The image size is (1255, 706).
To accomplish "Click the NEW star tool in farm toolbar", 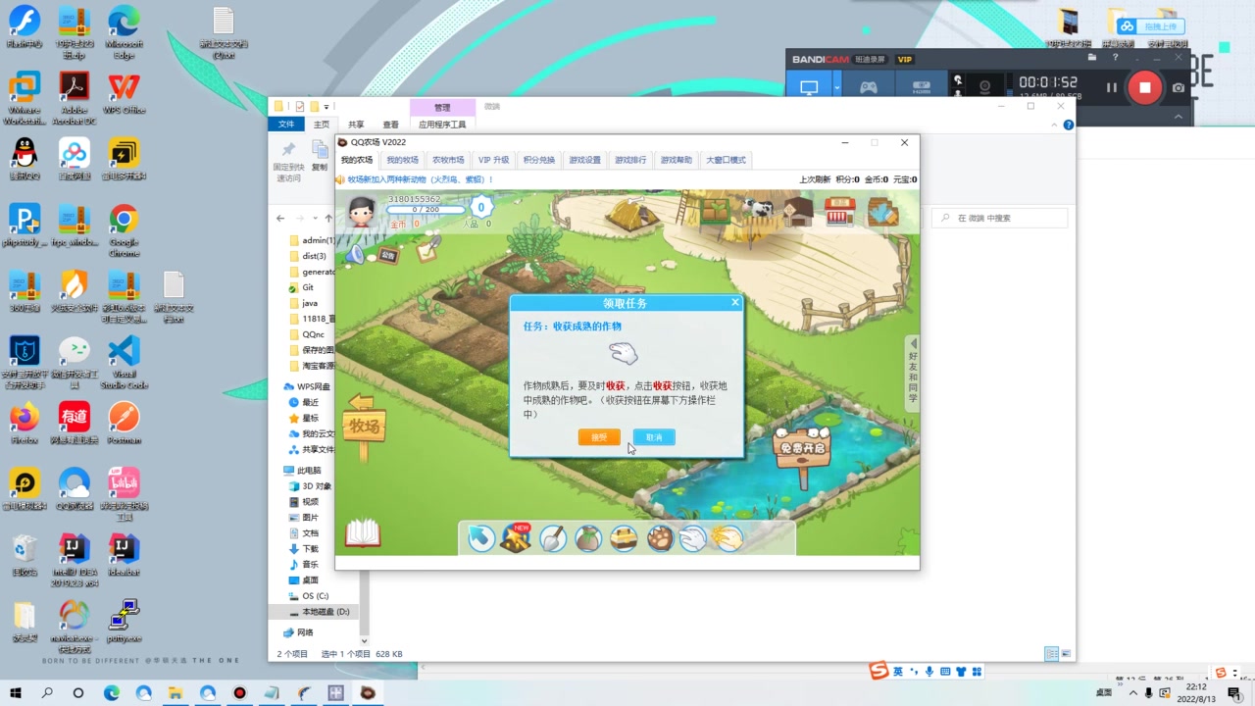I will [x=516, y=538].
